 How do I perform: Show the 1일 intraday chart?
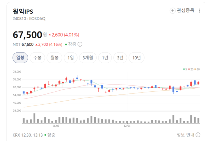(x=71, y=58)
